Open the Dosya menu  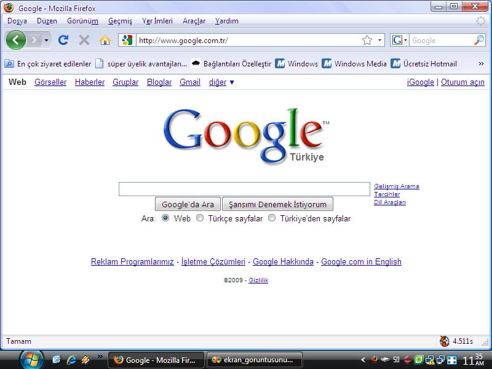(x=17, y=21)
